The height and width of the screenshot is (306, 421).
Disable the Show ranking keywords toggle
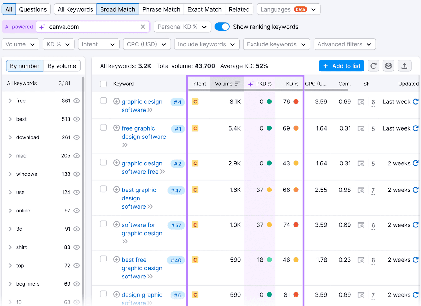[x=222, y=27]
